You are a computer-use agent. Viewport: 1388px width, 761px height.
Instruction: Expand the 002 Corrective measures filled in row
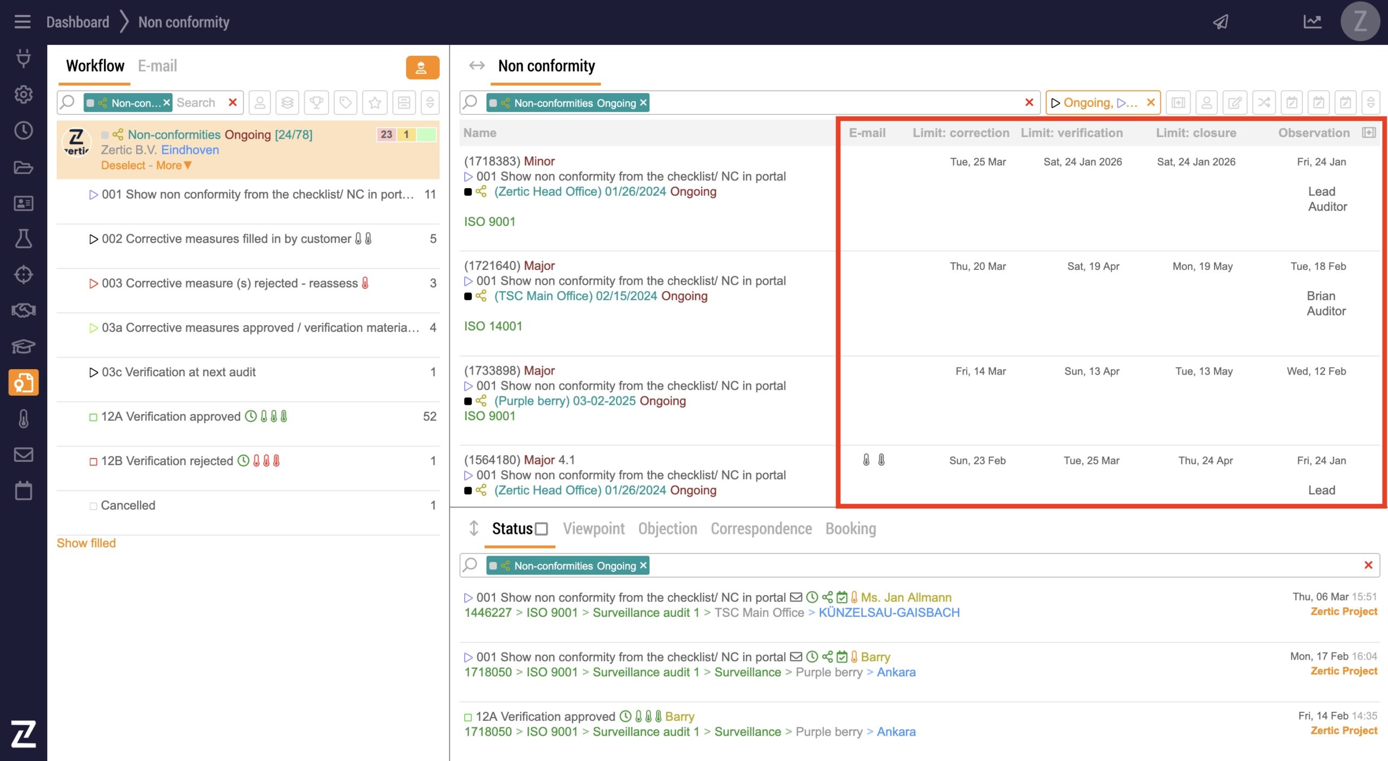coord(93,239)
